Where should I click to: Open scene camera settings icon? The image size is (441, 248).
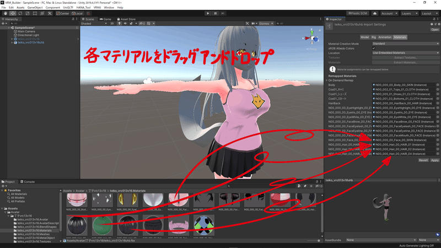pos(253,24)
